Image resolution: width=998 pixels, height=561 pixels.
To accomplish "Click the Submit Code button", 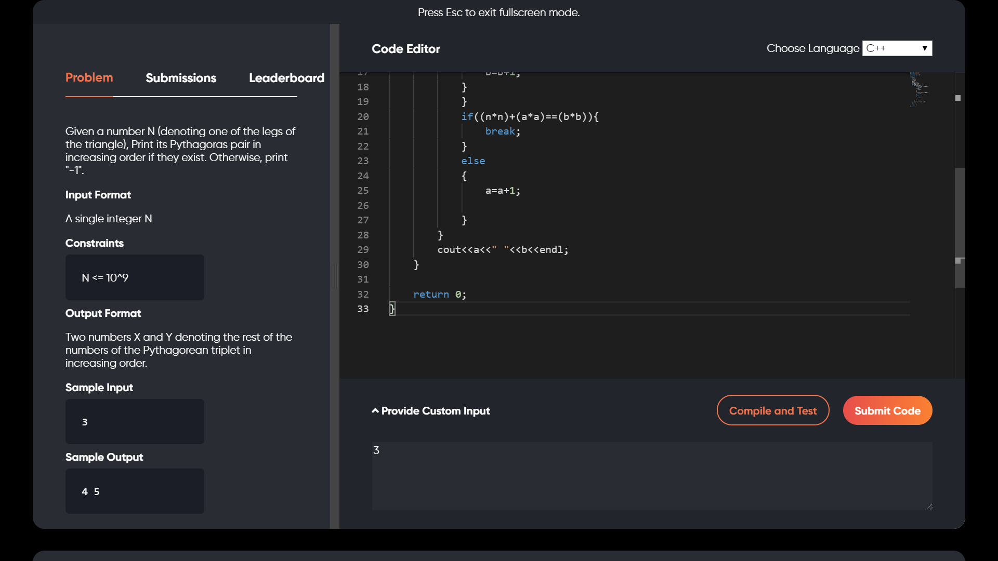I will [887, 411].
